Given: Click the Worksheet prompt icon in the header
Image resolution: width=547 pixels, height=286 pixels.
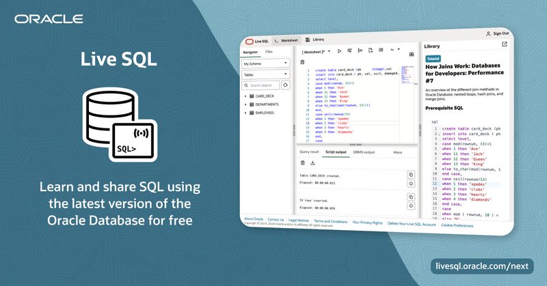Looking at the screenshot, I should 276,41.
